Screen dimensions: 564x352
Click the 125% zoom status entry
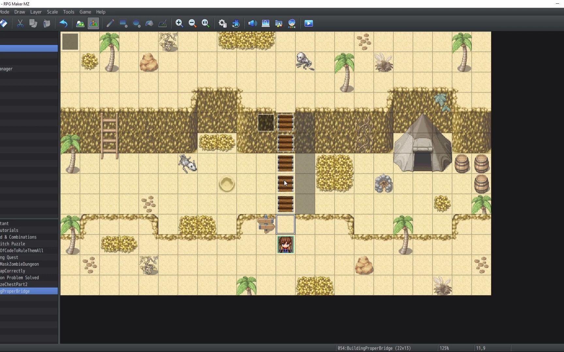pos(444,348)
